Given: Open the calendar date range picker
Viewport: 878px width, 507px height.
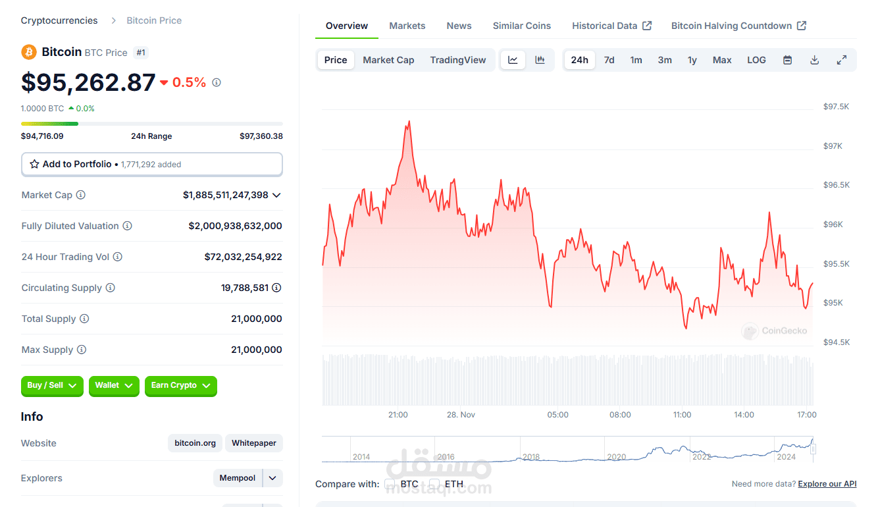Looking at the screenshot, I should (787, 60).
